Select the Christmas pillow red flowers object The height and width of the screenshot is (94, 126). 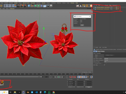(x=103, y=7)
